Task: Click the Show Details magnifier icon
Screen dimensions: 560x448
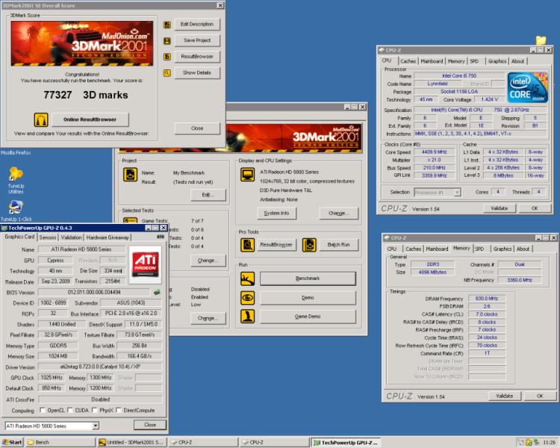Action: (167, 73)
